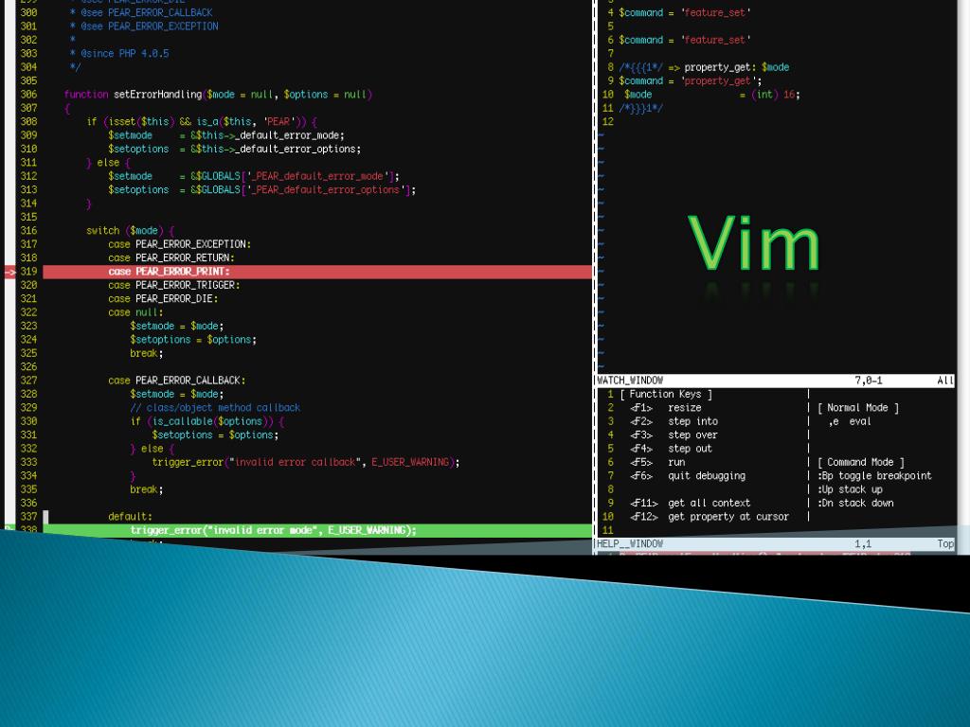
Task: Click '$setmode = $mode;' on line 323
Action: tap(177, 326)
